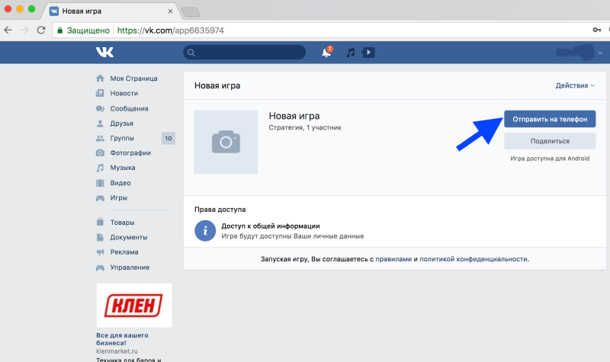Viewport: 610px width, 362px height.
Task: Click the Стратегия, 1 участник text
Action: [x=305, y=127]
